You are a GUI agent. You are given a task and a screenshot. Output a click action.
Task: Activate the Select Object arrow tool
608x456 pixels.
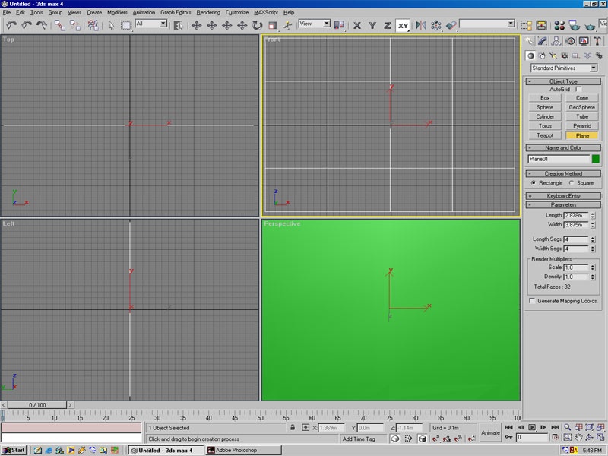(111, 25)
